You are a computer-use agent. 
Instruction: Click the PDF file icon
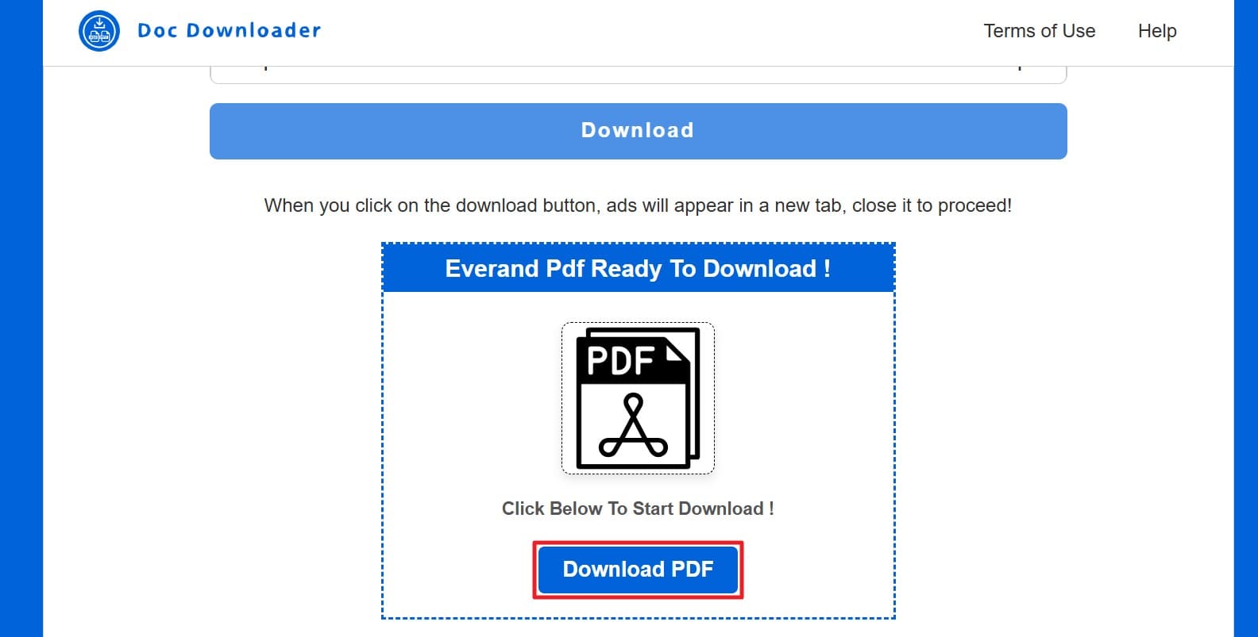(x=638, y=398)
